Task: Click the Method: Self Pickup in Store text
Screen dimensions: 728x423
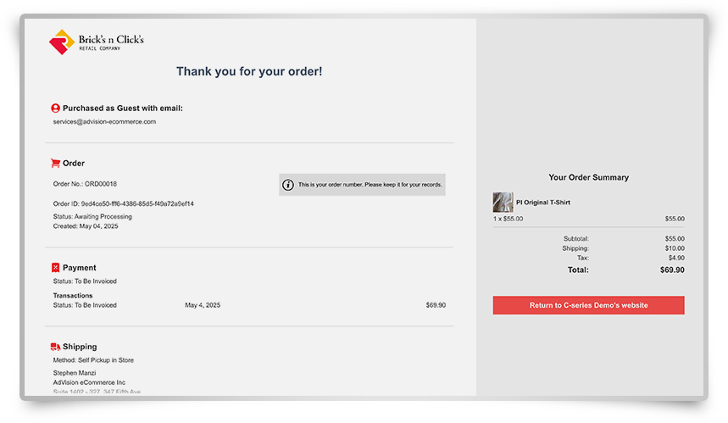Action: pos(93,360)
